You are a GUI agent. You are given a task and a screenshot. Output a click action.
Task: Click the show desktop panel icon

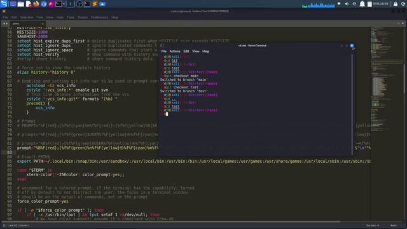pos(13,4)
